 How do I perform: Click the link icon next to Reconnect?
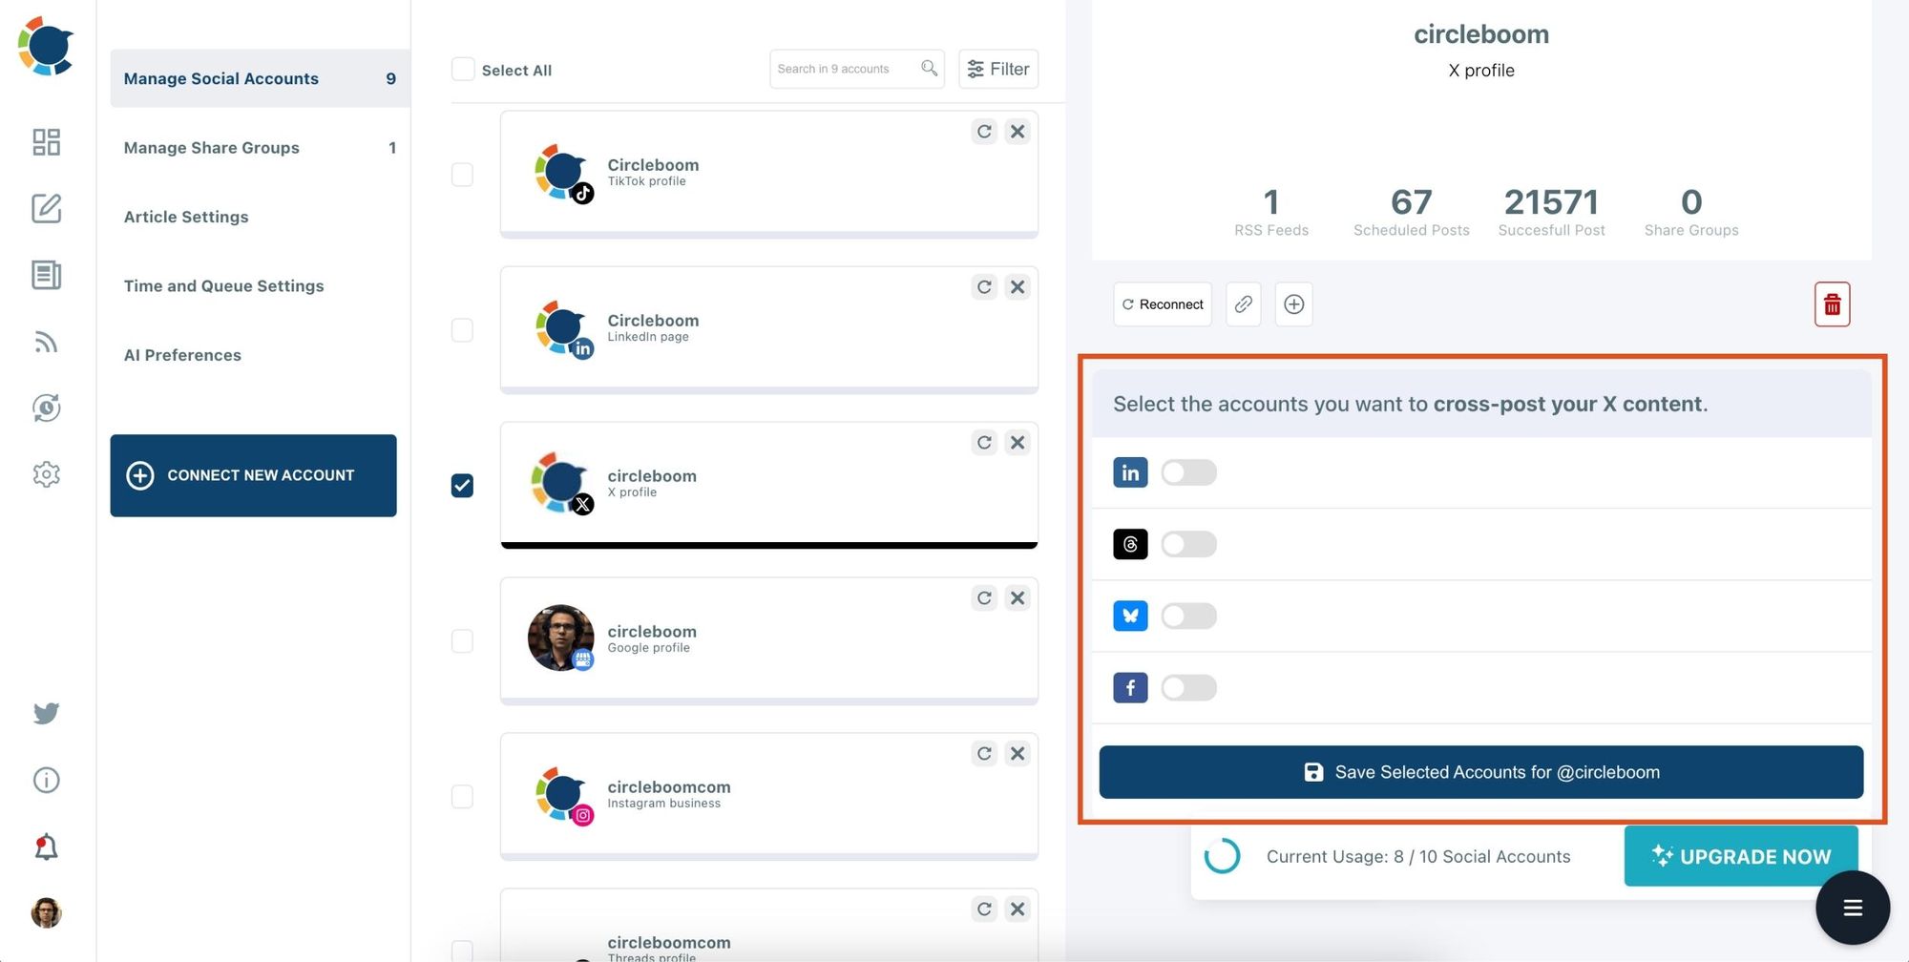point(1243,303)
